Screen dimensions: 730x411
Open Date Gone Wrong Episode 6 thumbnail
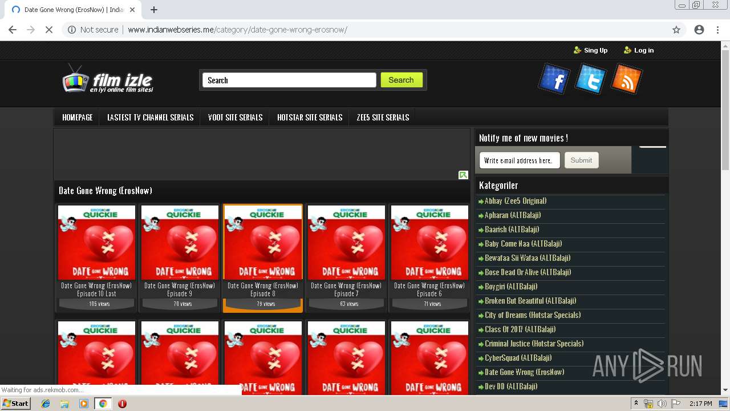coord(429,242)
